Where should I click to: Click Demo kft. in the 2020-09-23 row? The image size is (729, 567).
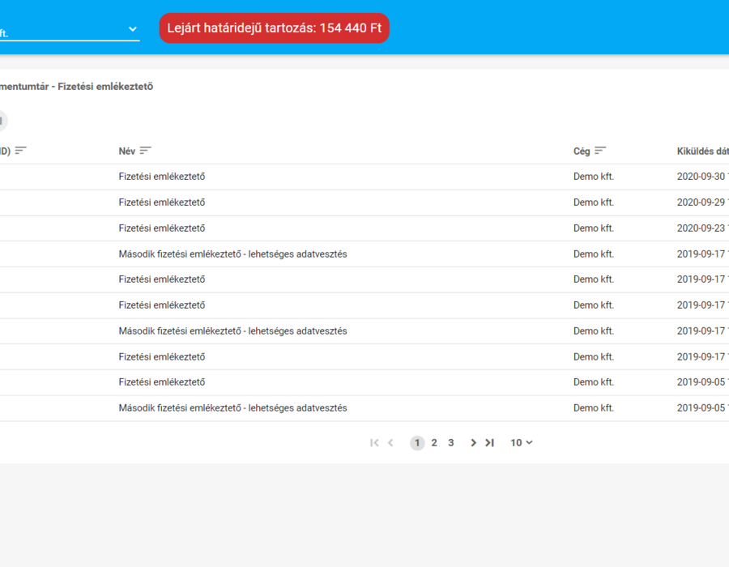coord(594,228)
